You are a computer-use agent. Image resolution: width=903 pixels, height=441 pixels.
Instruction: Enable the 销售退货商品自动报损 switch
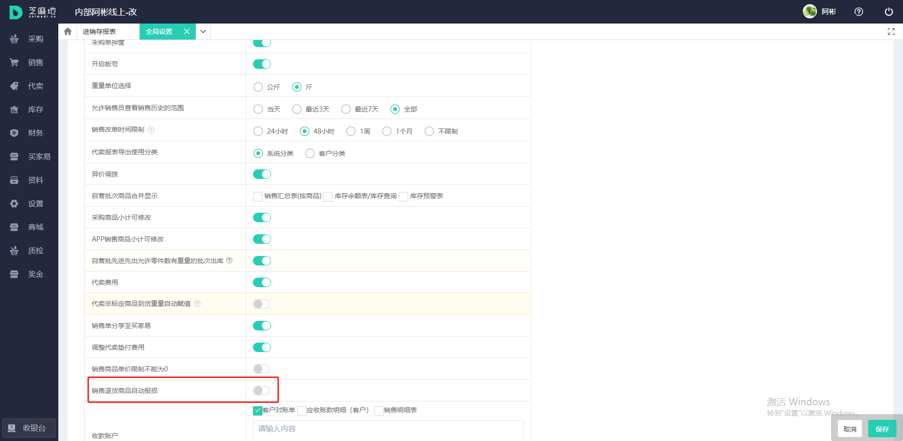click(x=261, y=391)
